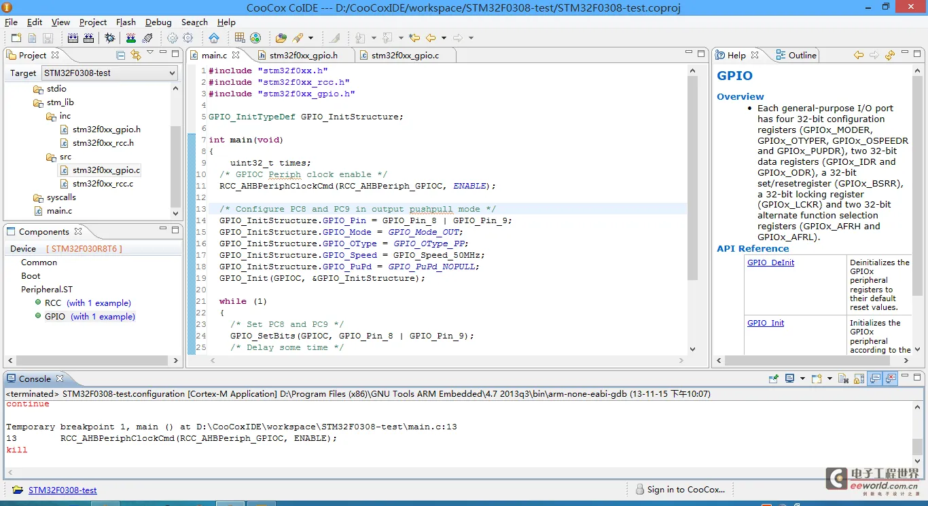
Task: Click the Download Code to Flash icon
Action: [x=130, y=38]
